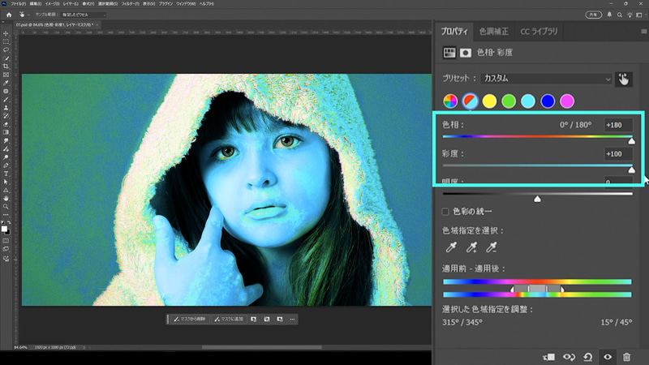The width and height of the screenshot is (649, 365).
Task: Click the マスクから削除 button
Action: tap(189, 319)
